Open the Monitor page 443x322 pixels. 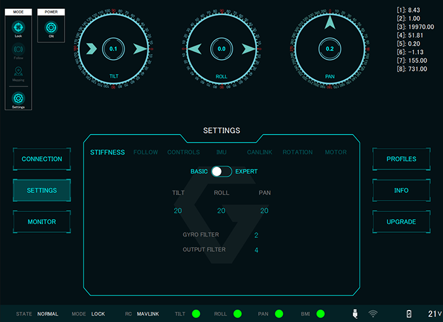pos(42,222)
